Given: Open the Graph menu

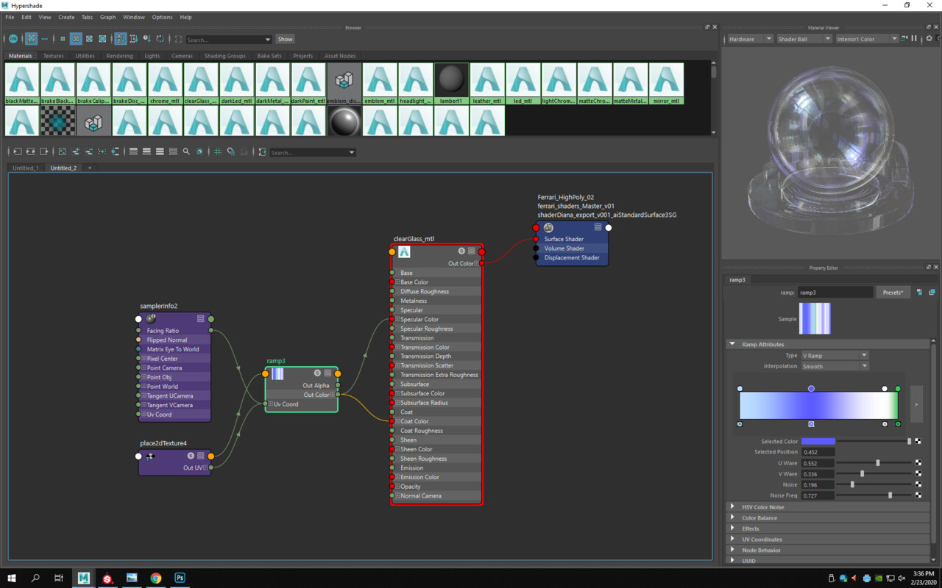Looking at the screenshot, I should tap(107, 17).
